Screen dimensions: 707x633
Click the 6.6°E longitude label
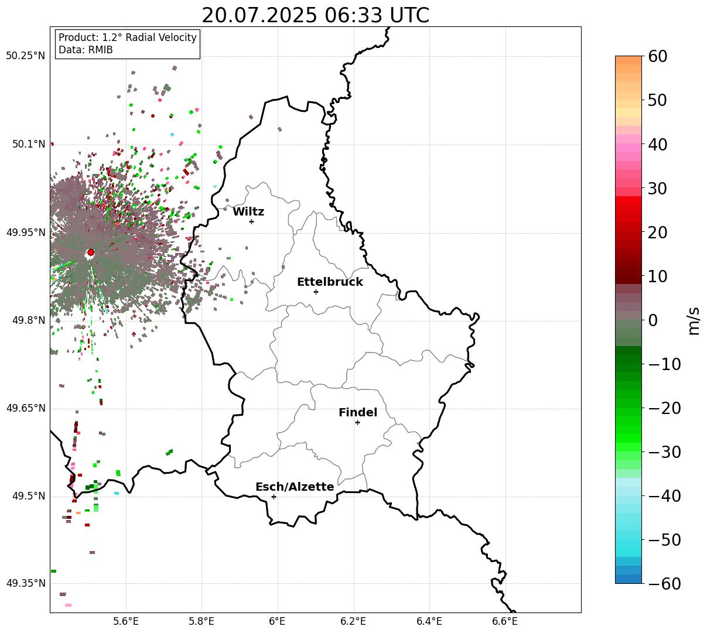point(506,621)
